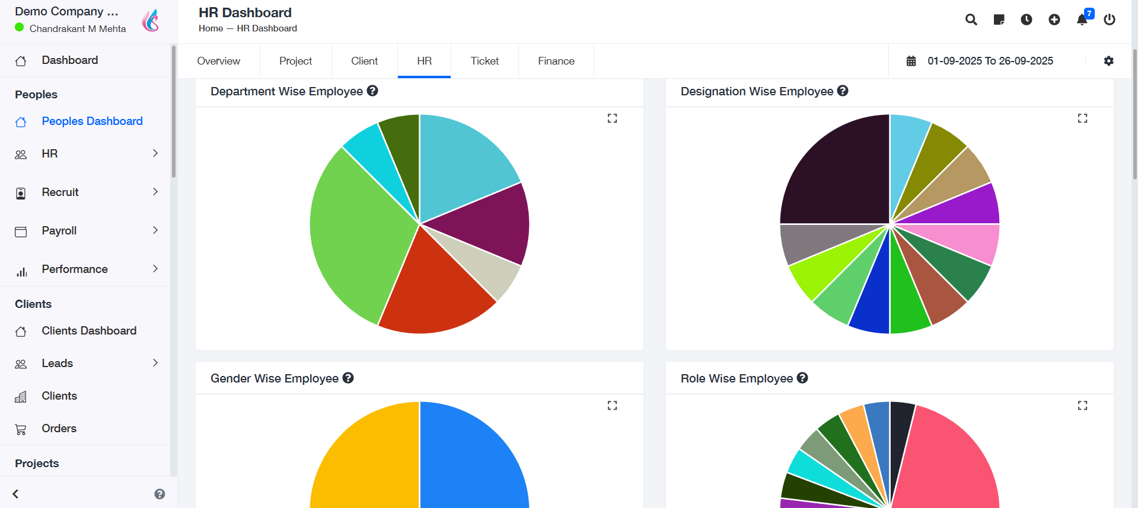Click the power logout icon
This screenshot has height=508, width=1138.
[1109, 20]
